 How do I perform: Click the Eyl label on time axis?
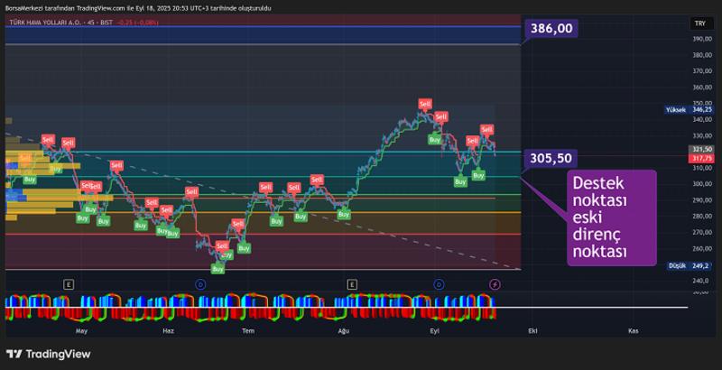click(434, 331)
